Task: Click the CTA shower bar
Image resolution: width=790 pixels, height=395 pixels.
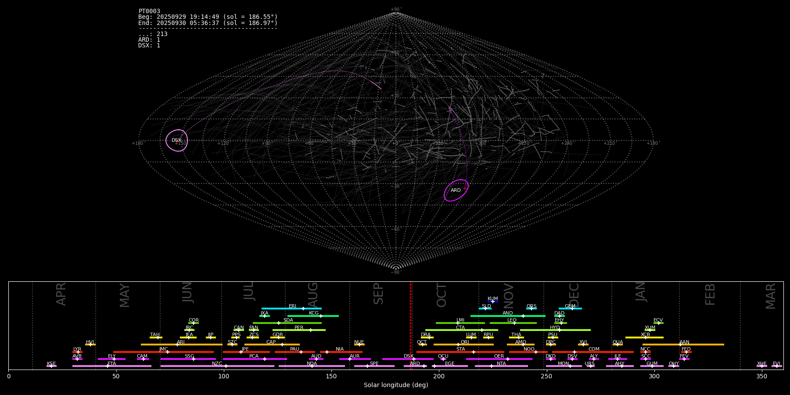Action: [x=461, y=330]
